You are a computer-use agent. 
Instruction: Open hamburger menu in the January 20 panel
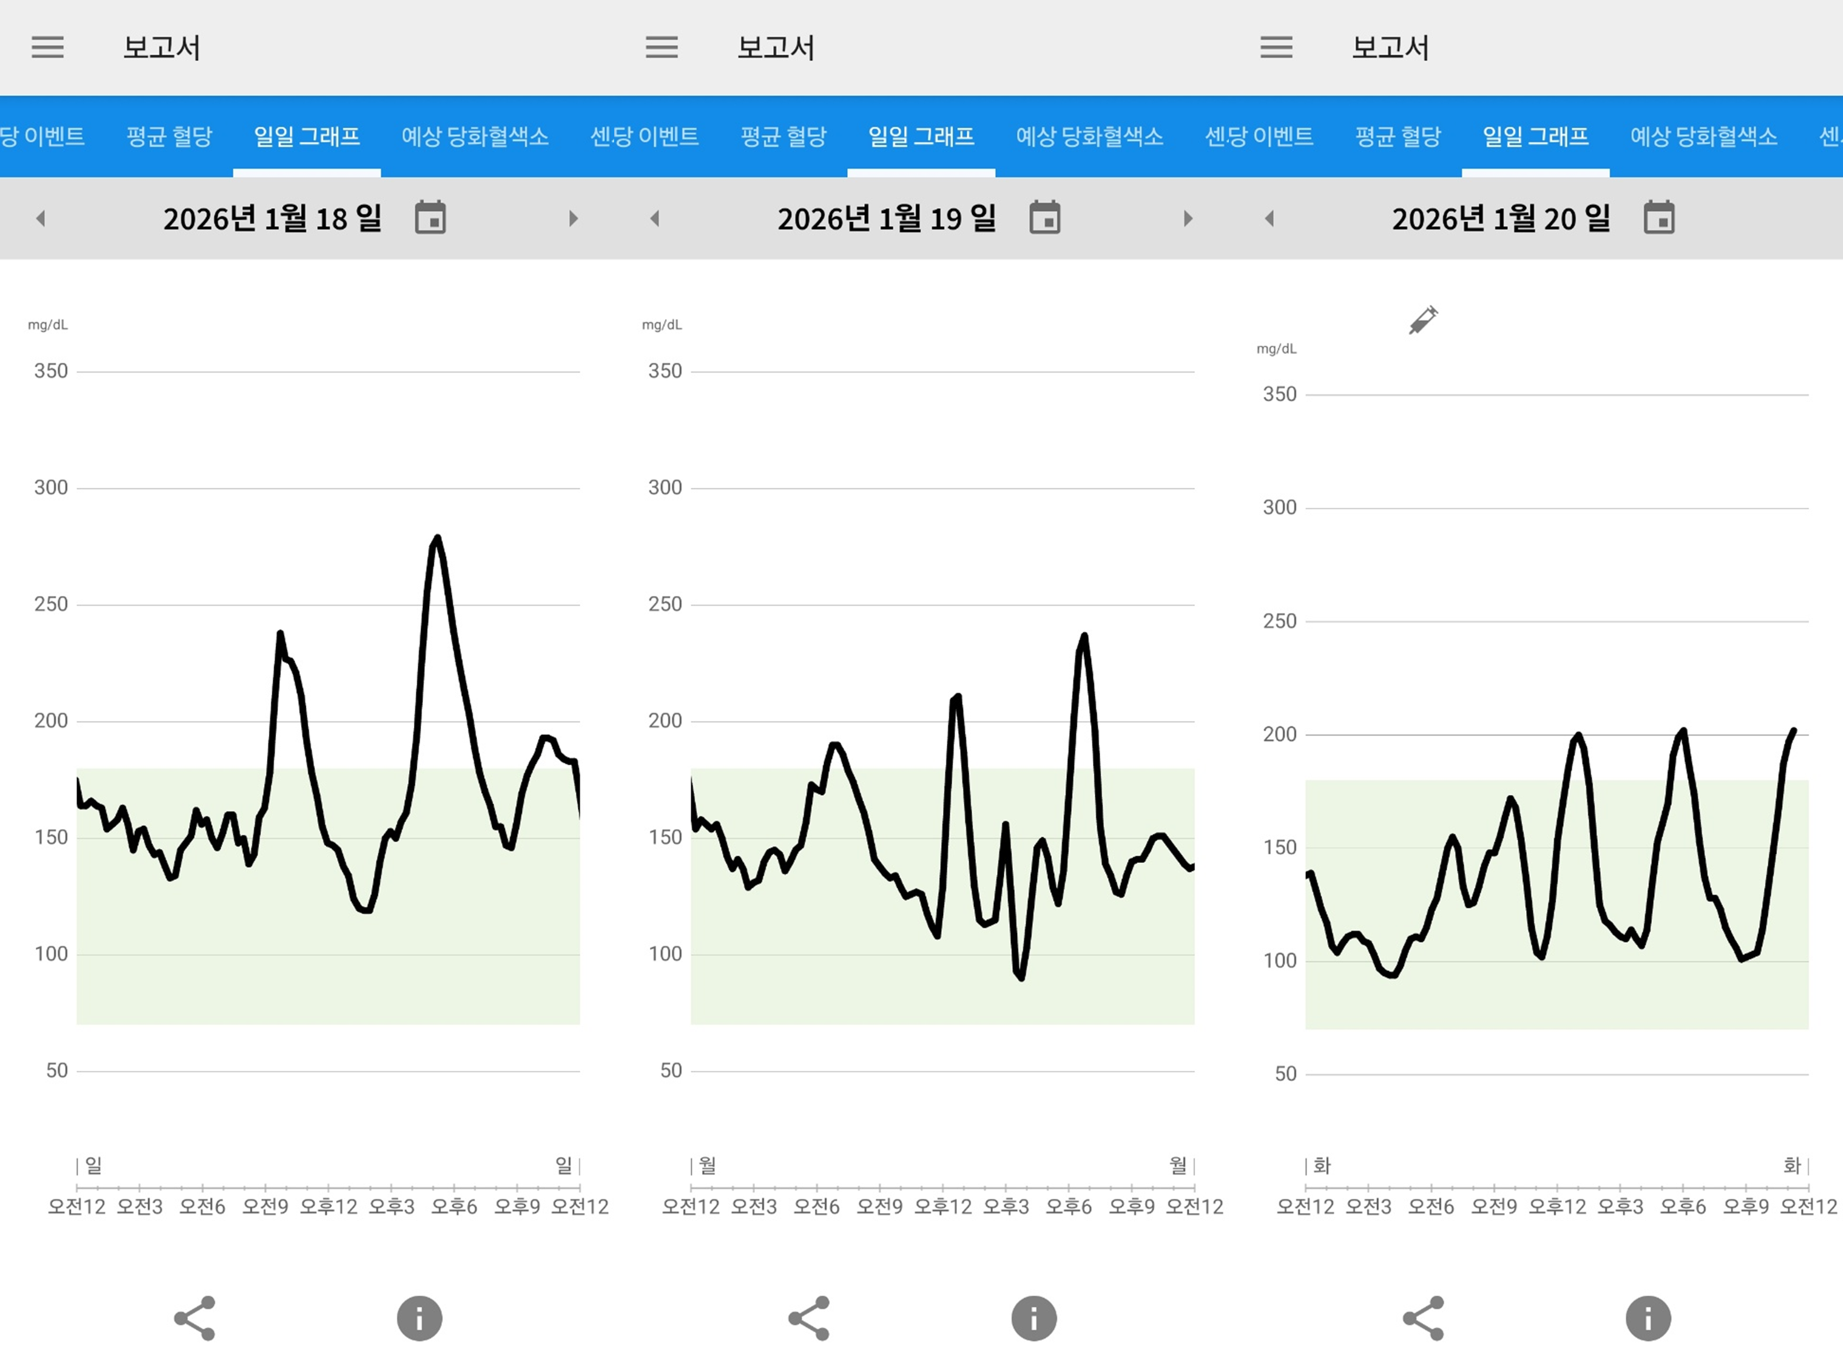click(x=1276, y=47)
